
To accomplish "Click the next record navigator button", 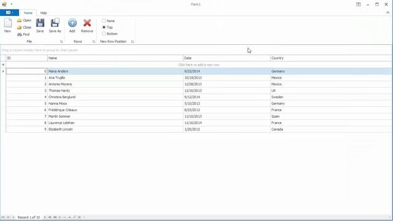I will point(45,217).
